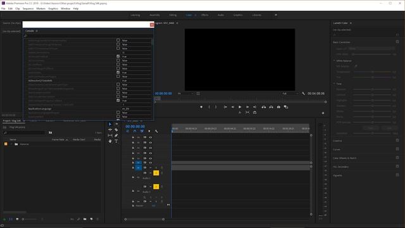
Task: Open timeline display settings wrench
Action: click(x=156, y=131)
